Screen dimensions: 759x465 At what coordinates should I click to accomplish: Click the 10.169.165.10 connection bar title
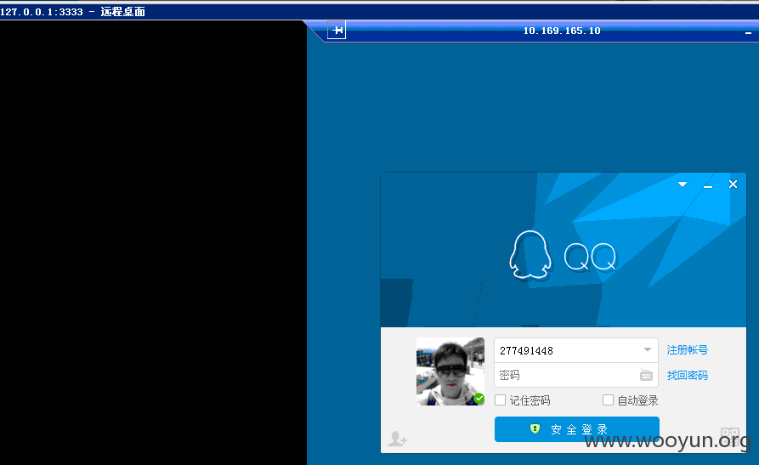tap(562, 31)
